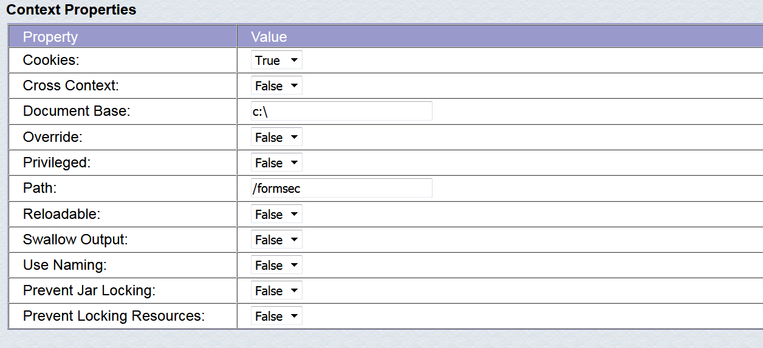Open the Use Naming dropdown

click(276, 266)
